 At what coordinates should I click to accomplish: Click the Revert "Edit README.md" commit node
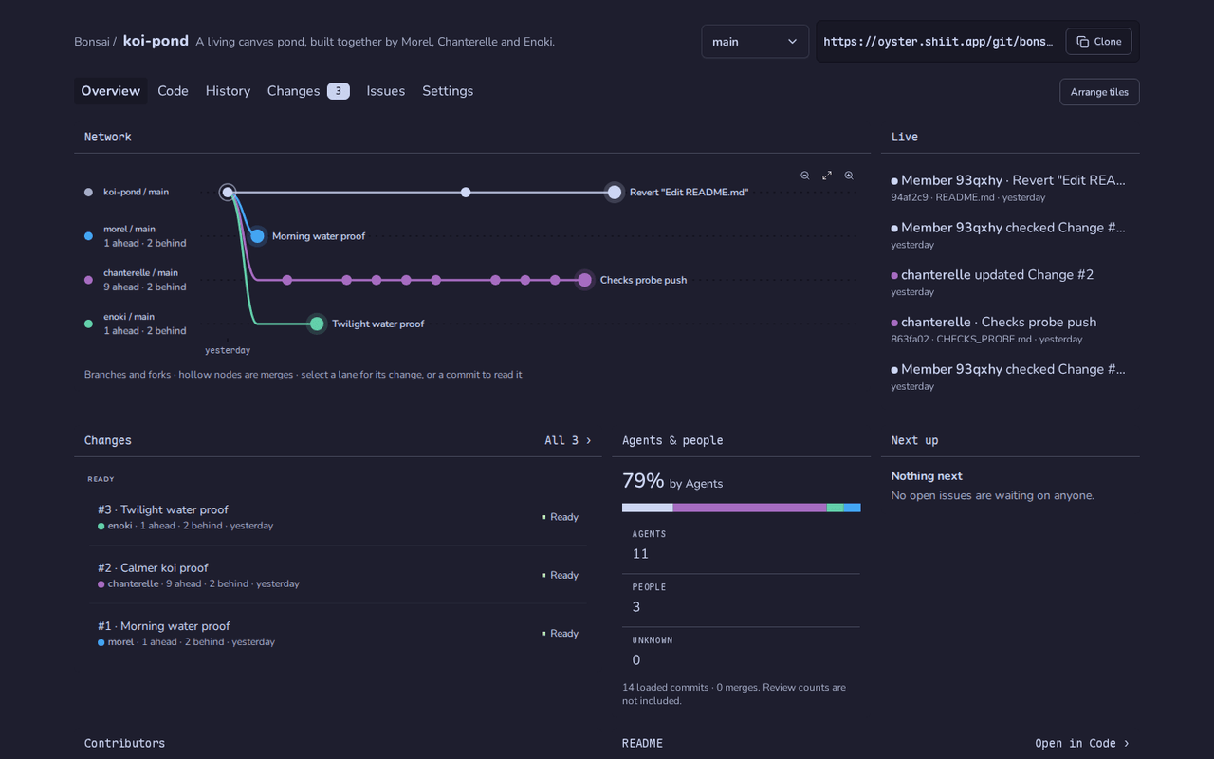click(x=615, y=193)
